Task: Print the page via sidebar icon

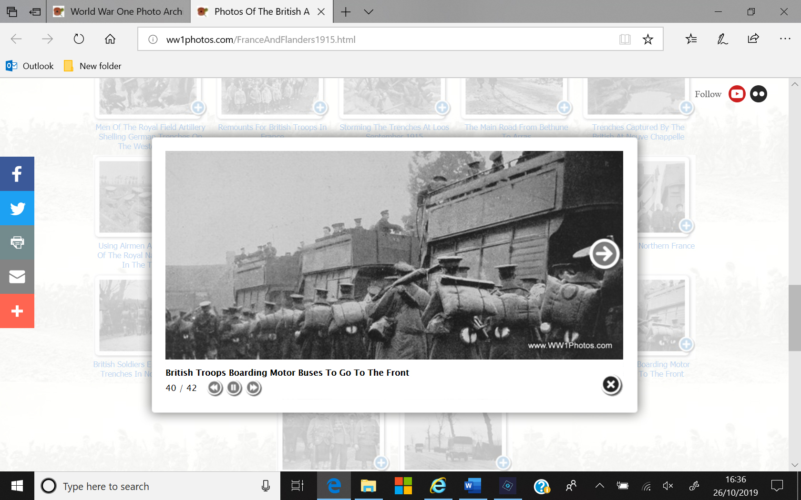Action: 17,242
